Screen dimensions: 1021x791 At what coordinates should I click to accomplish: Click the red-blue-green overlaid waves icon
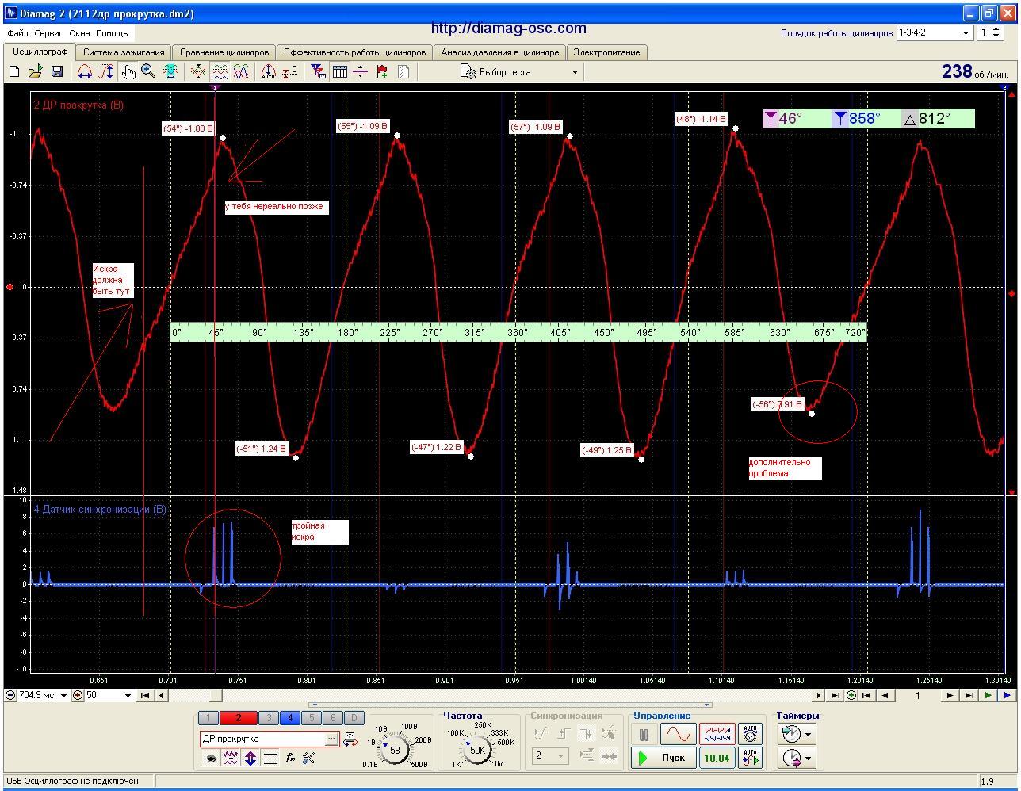[x=240, y=72]
